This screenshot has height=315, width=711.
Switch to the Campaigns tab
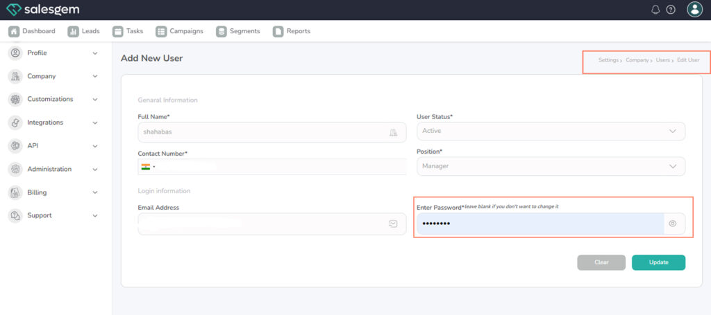tap(179, 31)
